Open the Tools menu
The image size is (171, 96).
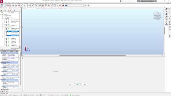pos(46,3)
